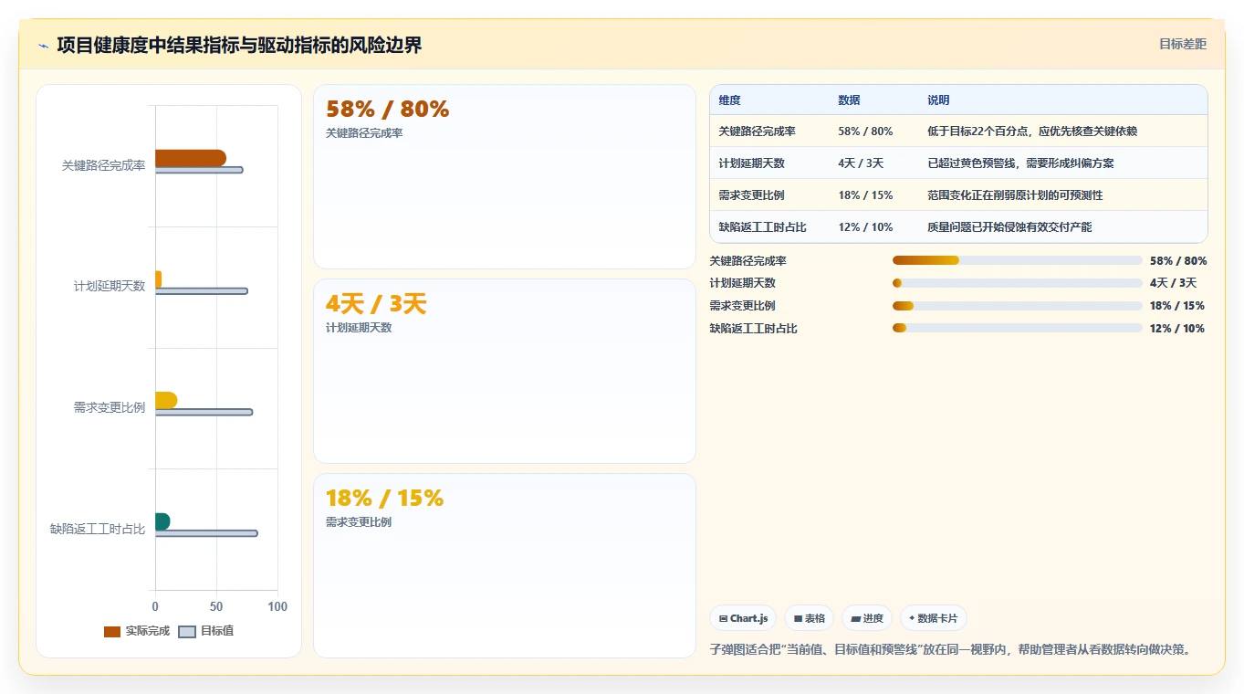Click table note 范围变化正在削弱原计划的可预测性
This screenshot has width=1244, height=694.
tap(1015, 195)
